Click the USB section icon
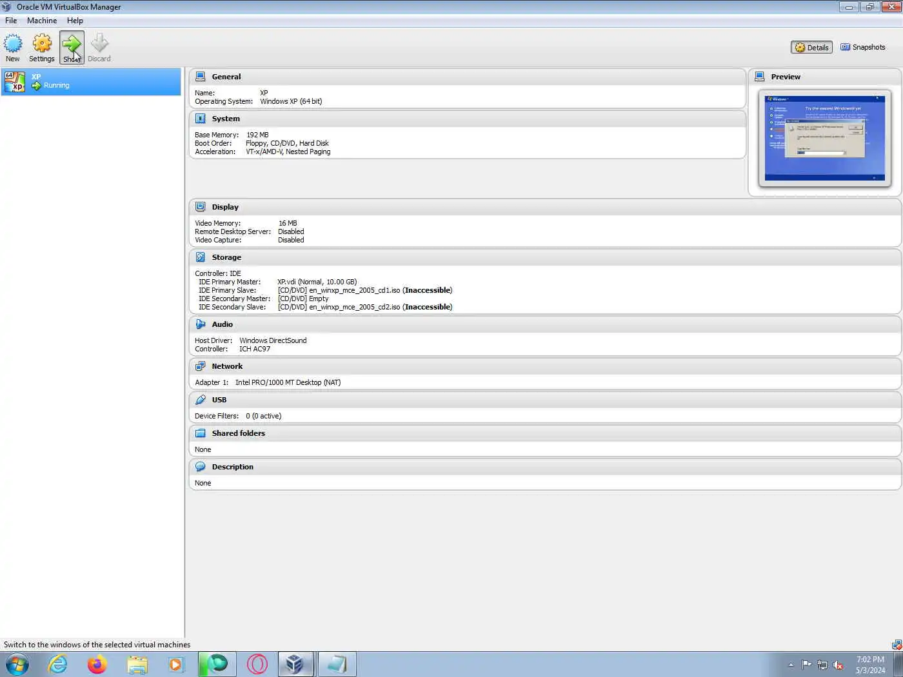903x677 pixels. 201,400
